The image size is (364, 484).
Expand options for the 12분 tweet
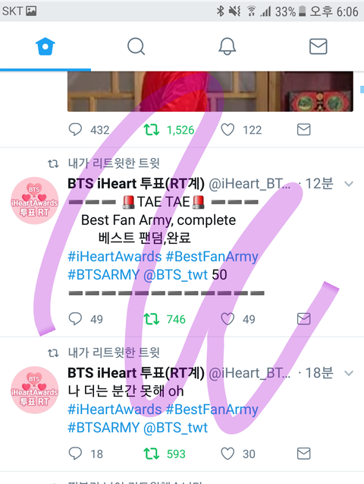(x=349, y=184)
